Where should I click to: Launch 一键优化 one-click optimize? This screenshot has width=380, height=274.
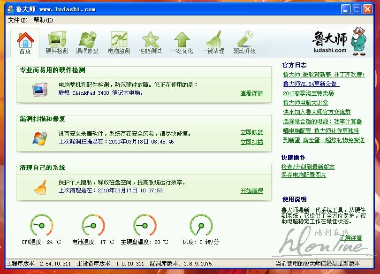coord(182,42)
